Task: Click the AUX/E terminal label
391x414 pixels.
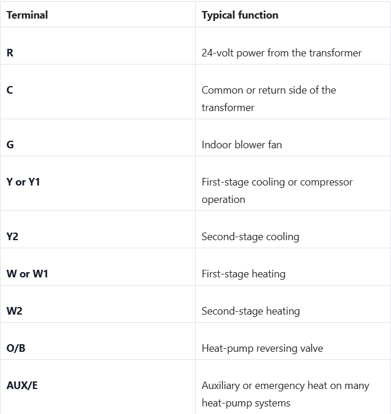Action: coord(22,386)
